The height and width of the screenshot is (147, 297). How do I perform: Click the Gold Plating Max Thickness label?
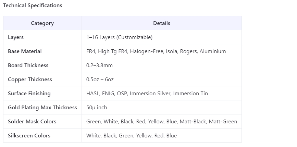click(x=42, y=107)
